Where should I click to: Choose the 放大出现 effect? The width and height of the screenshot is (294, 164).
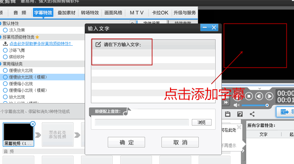coord(5,97)
